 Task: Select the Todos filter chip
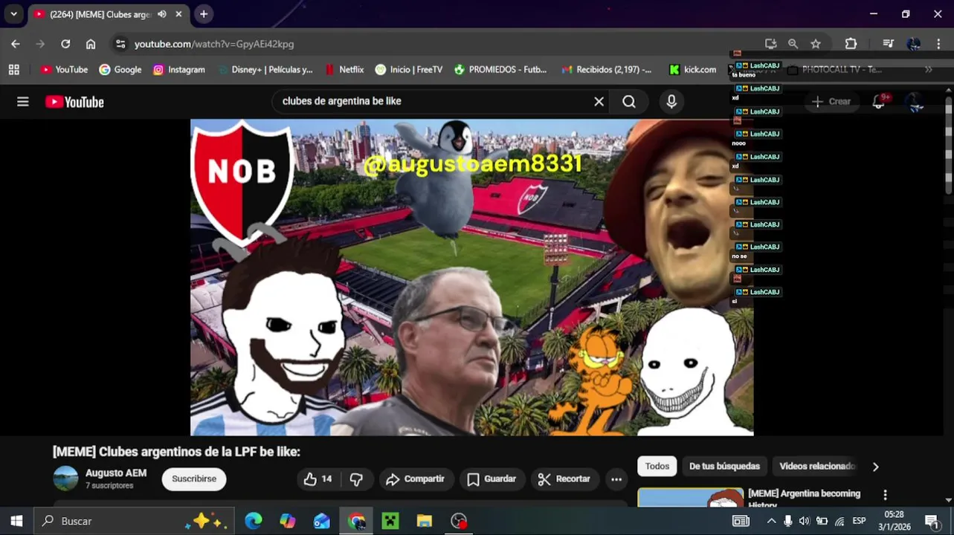click(x=657, y=467)
